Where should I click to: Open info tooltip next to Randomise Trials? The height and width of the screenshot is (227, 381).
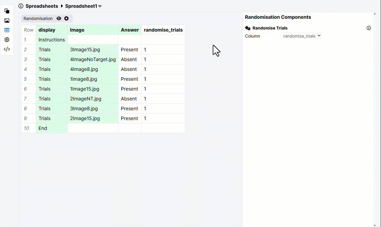pos(369,28)
